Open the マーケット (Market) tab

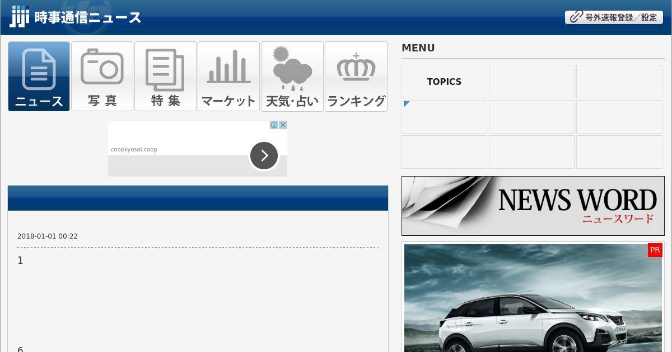tap(228, 77)
